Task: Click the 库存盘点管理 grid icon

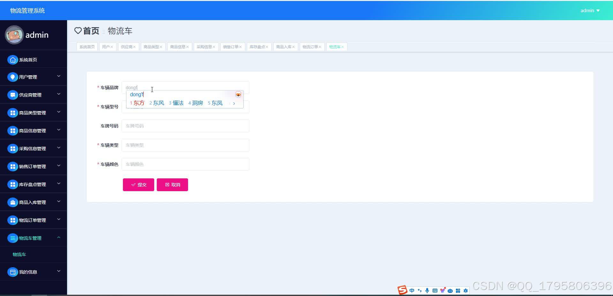Action: [x=12, y=184]
